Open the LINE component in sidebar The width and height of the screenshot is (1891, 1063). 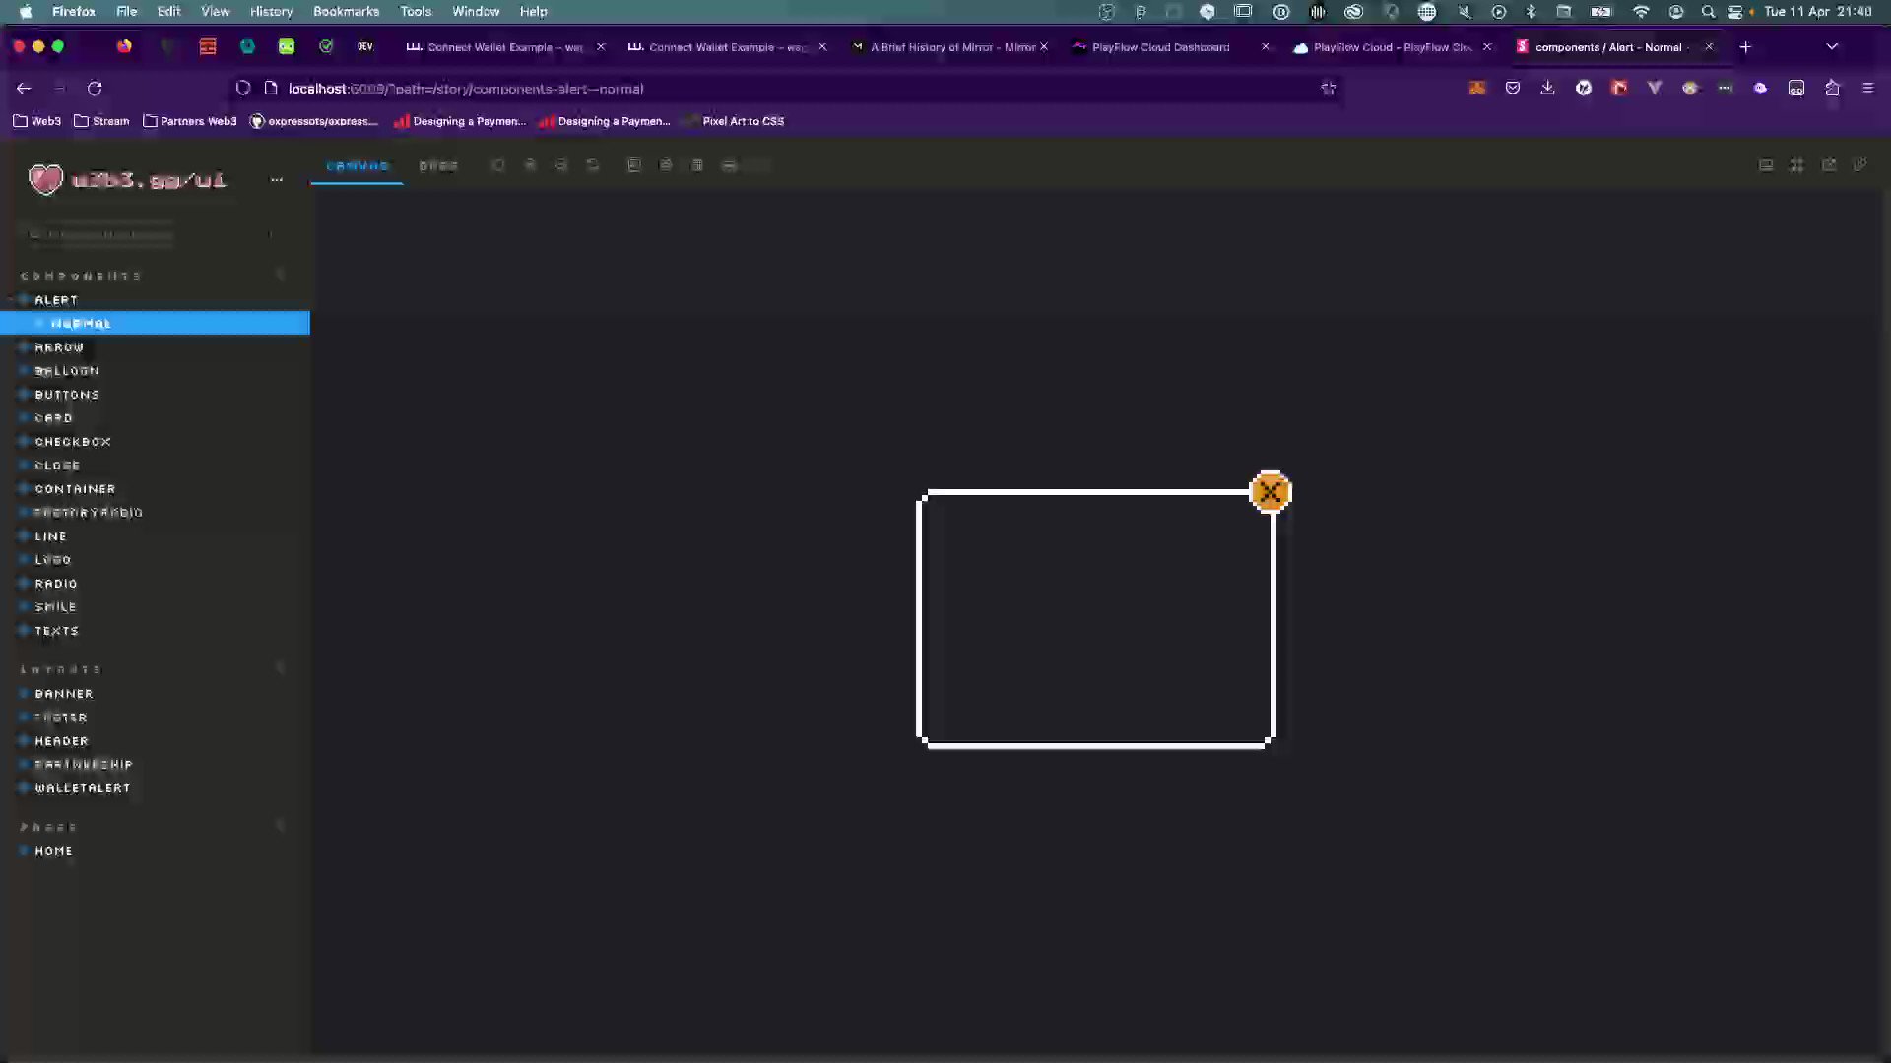[x=50, y=536]
